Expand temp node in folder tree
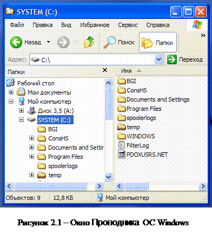 click(31, 175)
